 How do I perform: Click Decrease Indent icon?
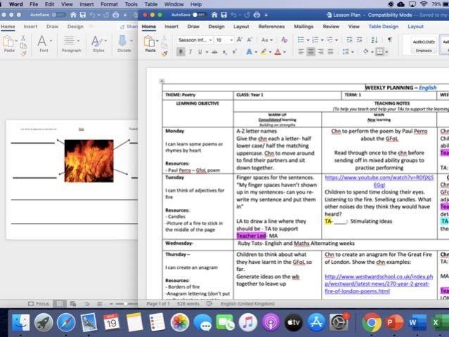[349, 40]
